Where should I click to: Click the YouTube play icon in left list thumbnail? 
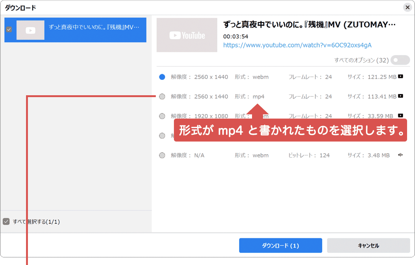(30, 30)
